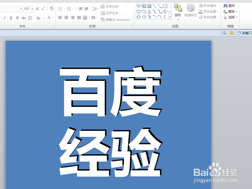Toggle underline formatting

[11, 18]
